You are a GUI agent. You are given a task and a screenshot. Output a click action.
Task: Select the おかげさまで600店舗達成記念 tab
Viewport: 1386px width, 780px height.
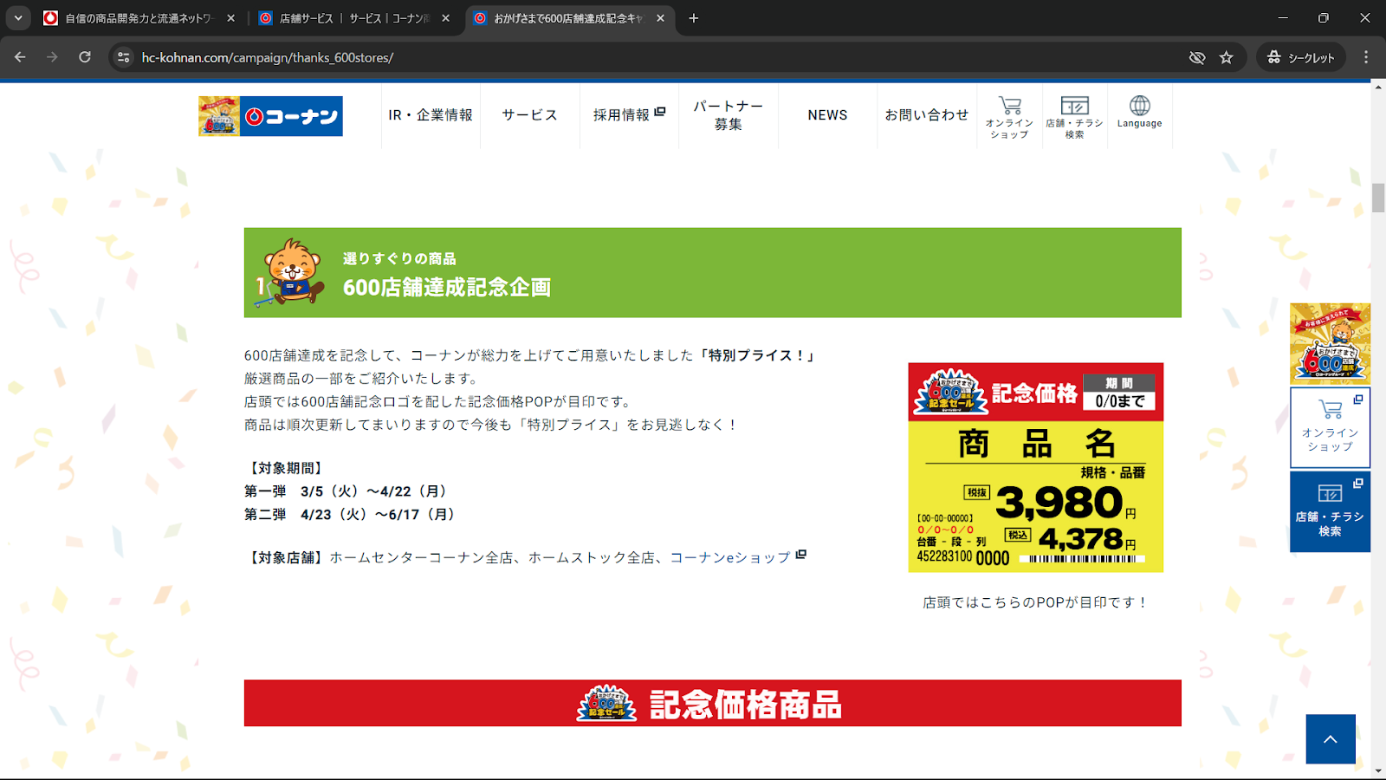(x=569, y=17)
